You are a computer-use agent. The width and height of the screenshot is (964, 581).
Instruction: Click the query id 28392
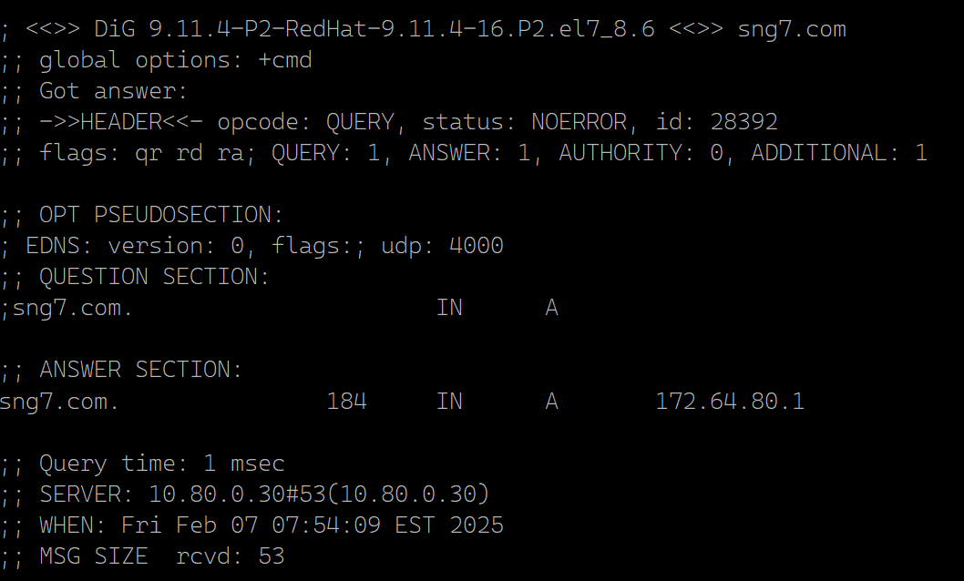744,122
